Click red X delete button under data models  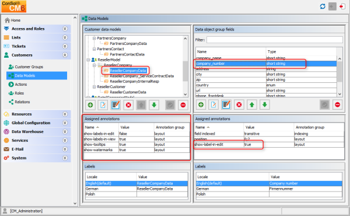[x=128, y=104]
